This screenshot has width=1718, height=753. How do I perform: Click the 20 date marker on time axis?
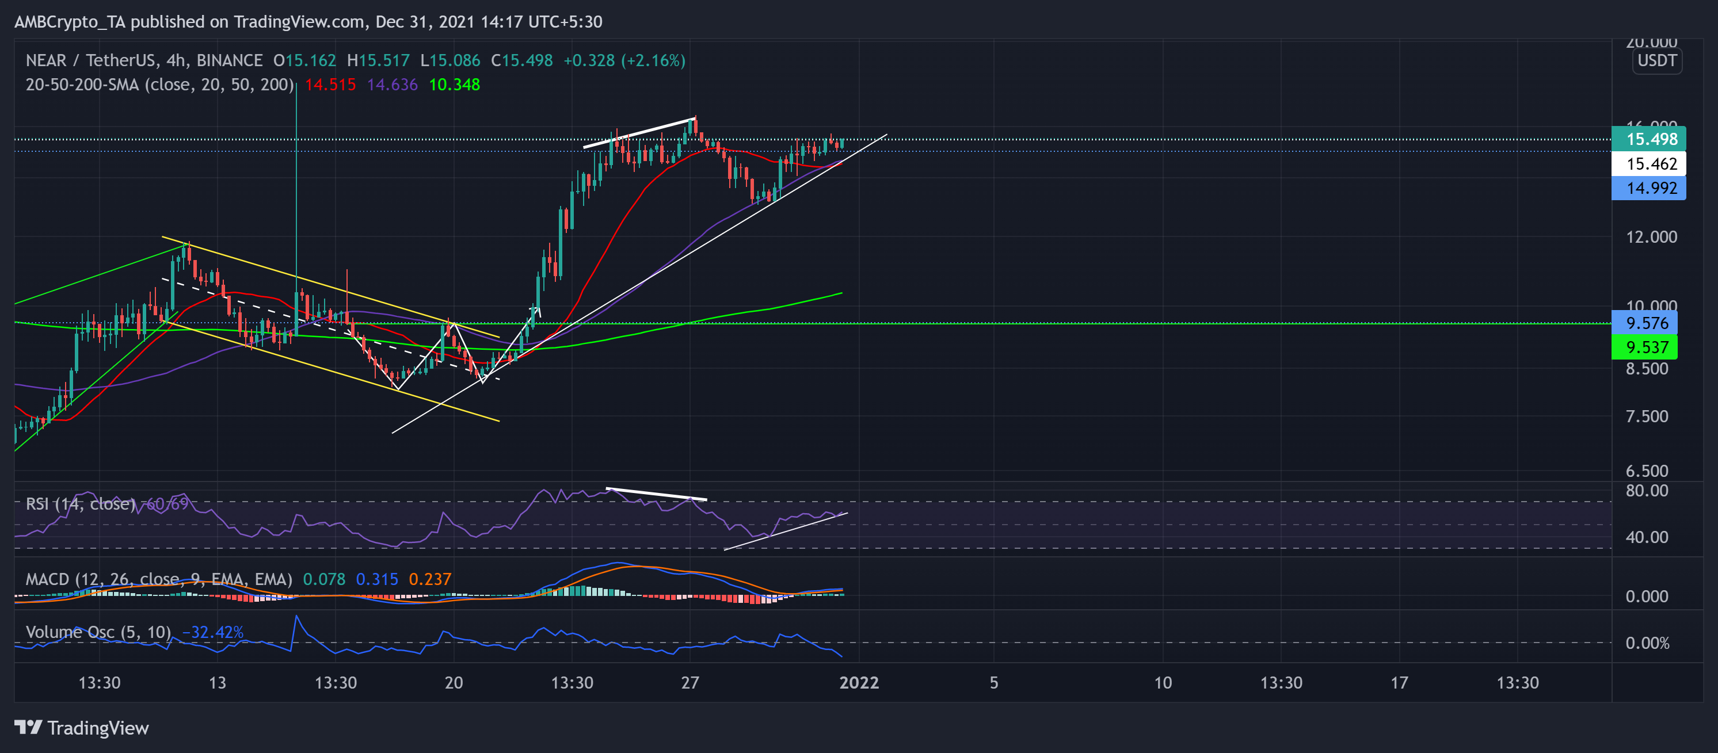click(x=454, y=682)
